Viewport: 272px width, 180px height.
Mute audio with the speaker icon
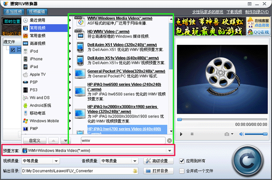tap(241, 134)
